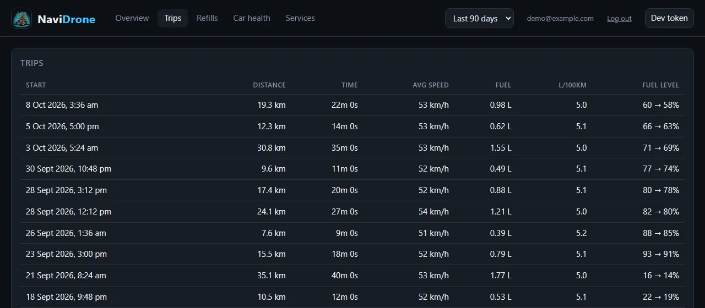Click the Start column header

click(36, 85)
